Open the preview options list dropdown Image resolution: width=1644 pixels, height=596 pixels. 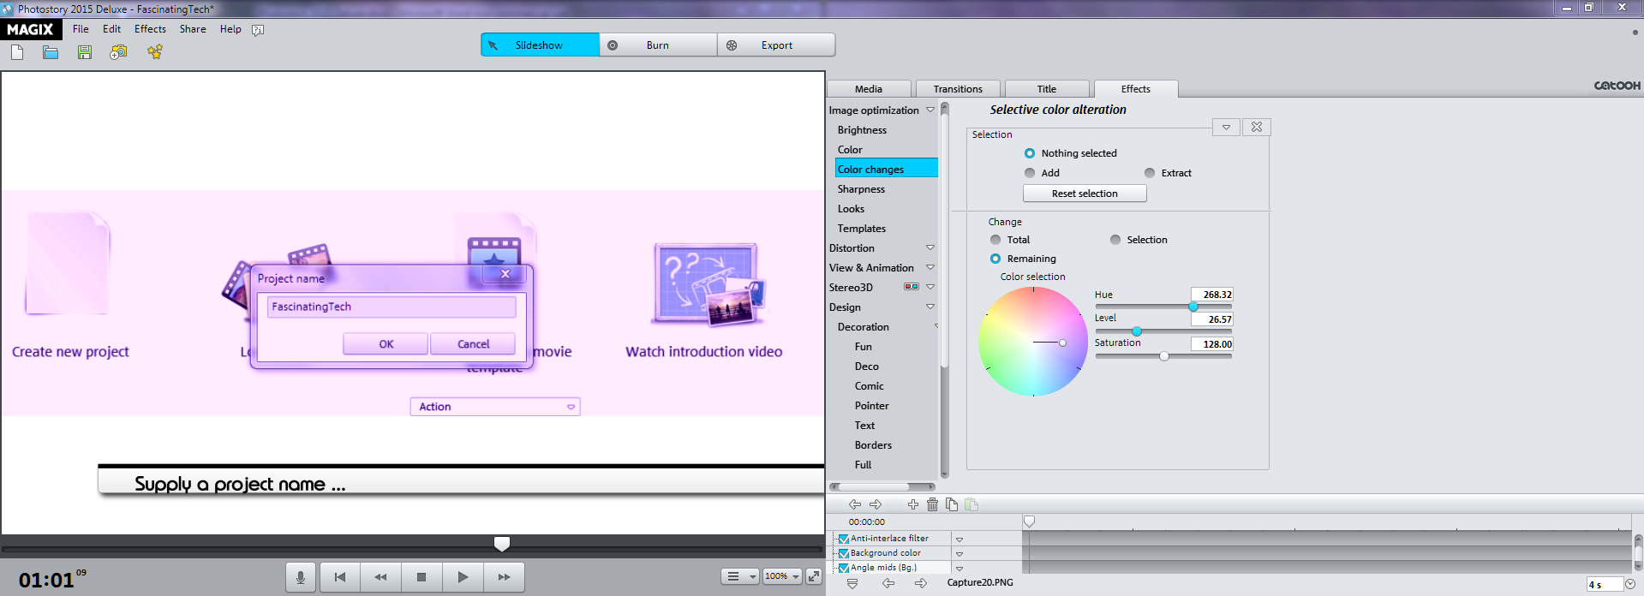click(x=739, y=576)
